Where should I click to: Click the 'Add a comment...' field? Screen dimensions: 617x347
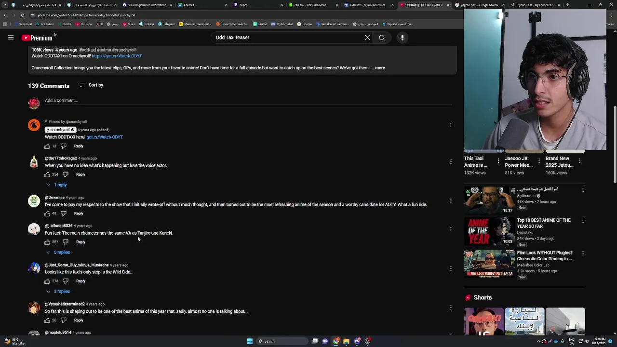coord(248,101)
